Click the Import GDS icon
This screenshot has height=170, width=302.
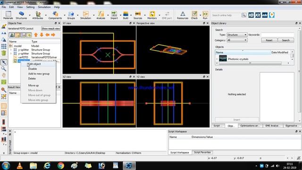114,15
